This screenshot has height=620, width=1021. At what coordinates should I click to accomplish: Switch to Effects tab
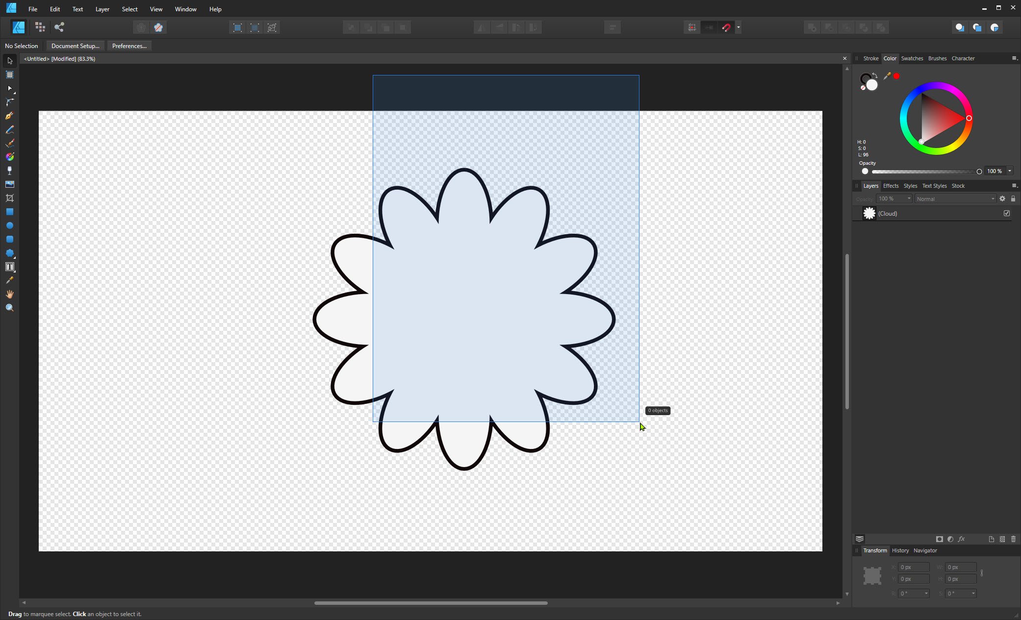pyautogui.click(x=891, y=186)
